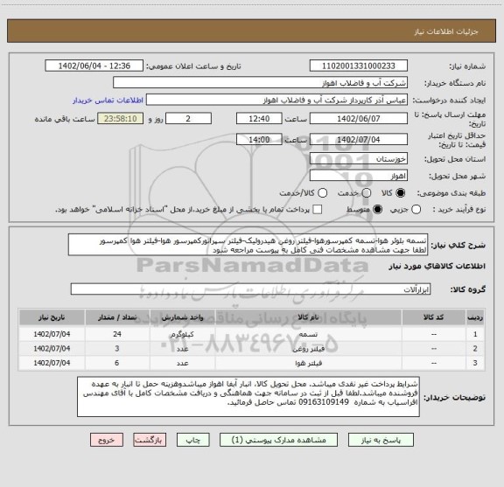Click the general description text box
The height and width of the screenshot is (487, 504).
(248, 245)
